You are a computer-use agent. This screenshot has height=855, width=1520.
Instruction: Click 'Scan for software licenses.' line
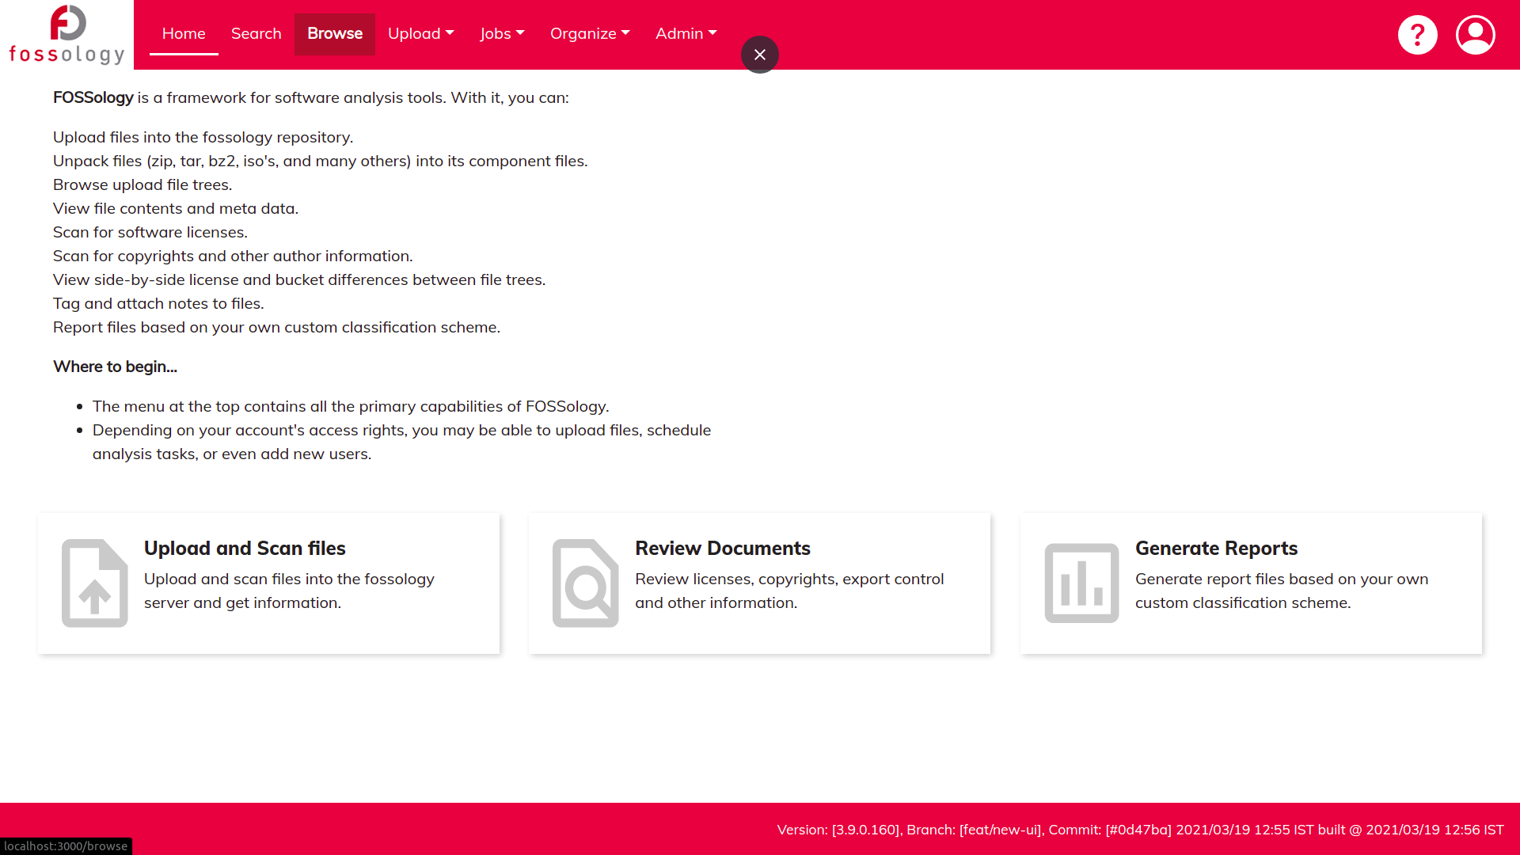pyautogui.click(x=150, y=232)
